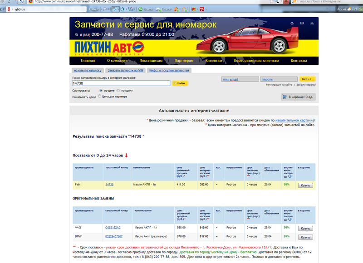
Task: Use the spell-check toolbar icon
Action: (114, 9)
